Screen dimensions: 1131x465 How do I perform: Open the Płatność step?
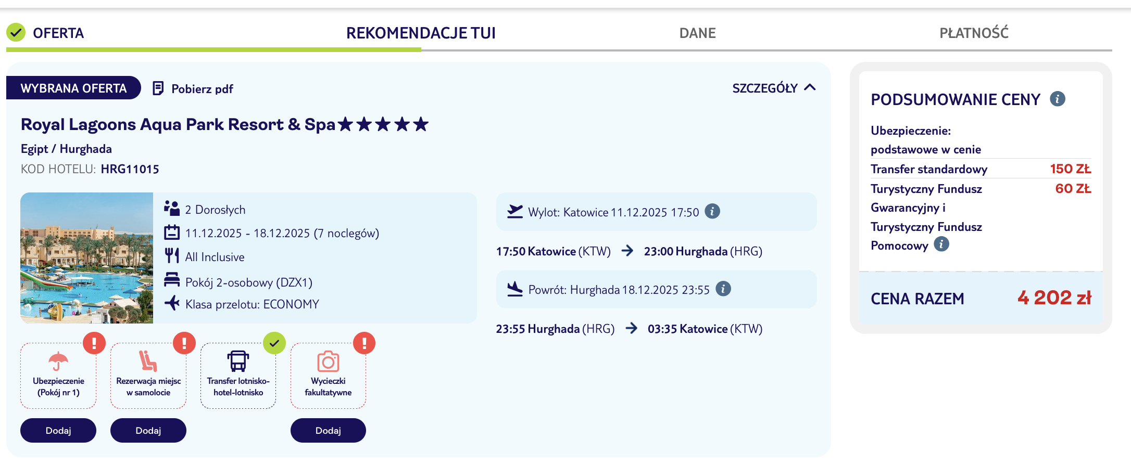974,33
